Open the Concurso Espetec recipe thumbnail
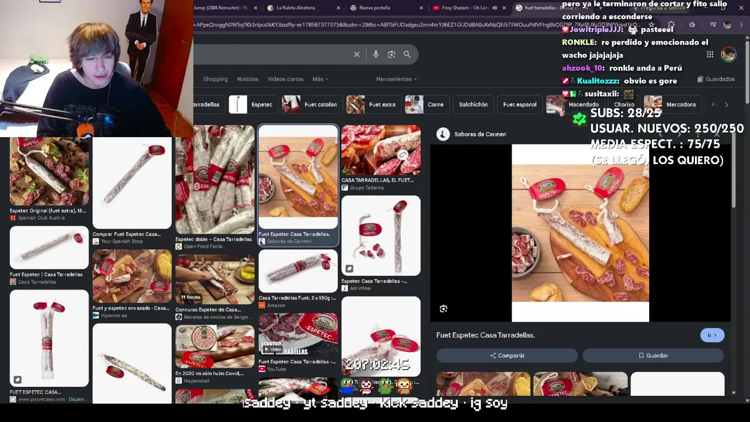The height and width of the screenshot is (422, 750). [x=215, y=280]
